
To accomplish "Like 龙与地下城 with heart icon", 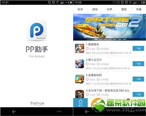I will pos(87,95).
